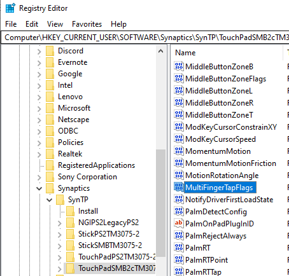Open the Favorites menu
Screen dimensions: 289x276
coord(87,24)
